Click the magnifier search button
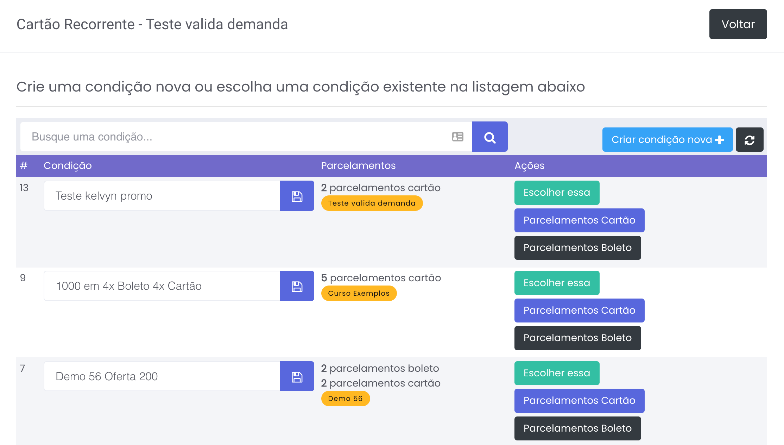Image resolution: width=784 pixels, height=445 pixels. pos(489,137)
